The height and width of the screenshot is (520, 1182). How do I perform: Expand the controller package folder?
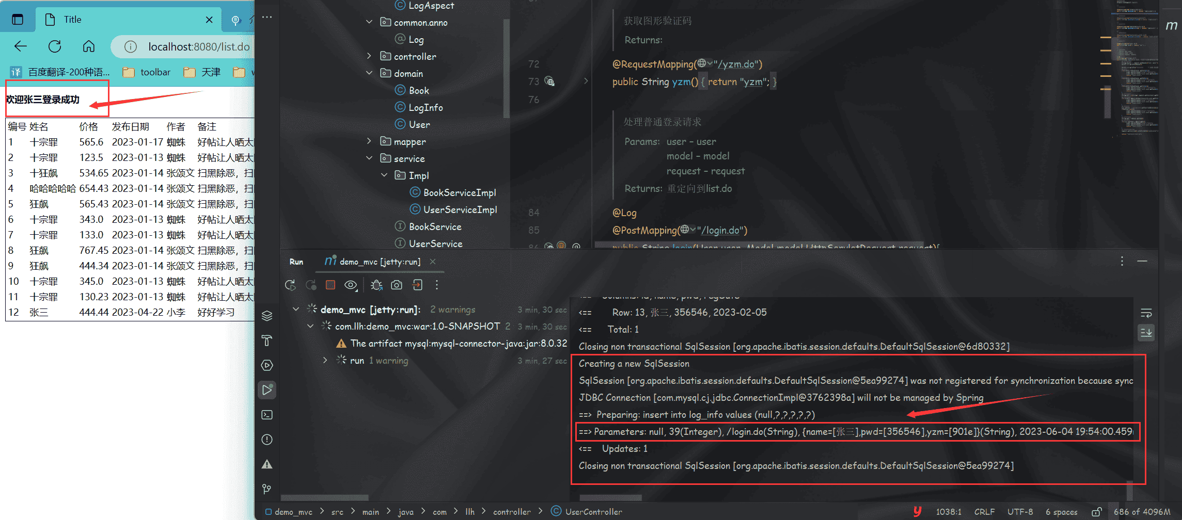369,56
